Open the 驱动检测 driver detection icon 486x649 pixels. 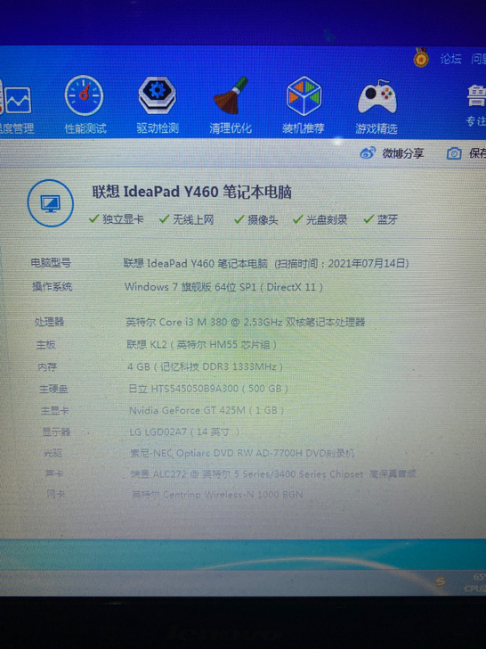[157, 95]
